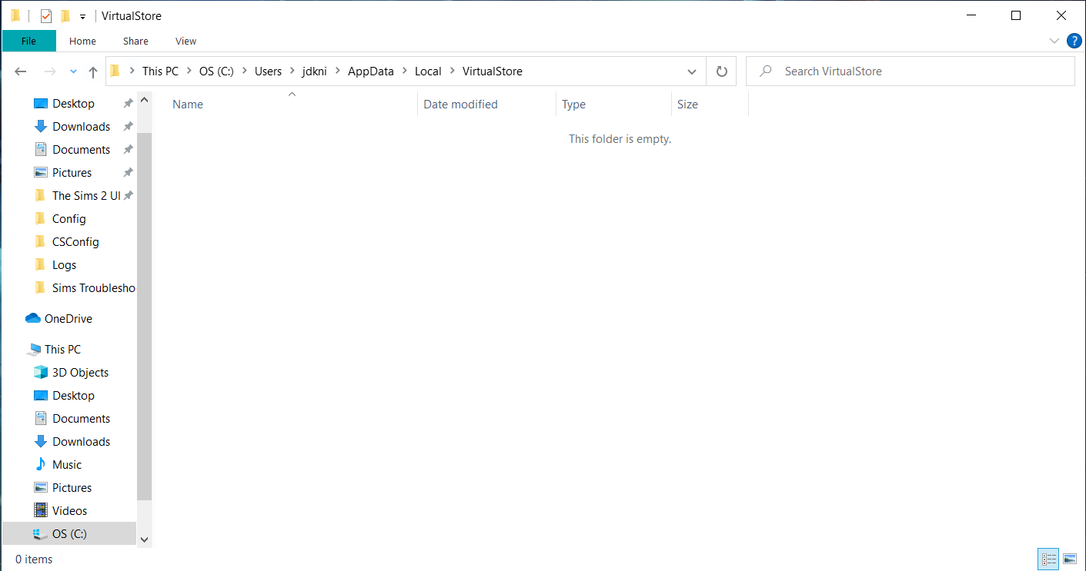Navigate to AppData in the breadcrumb
The height and width of the screenshot is (571, 1086).
pyautogui.click(x=370, y=71)
